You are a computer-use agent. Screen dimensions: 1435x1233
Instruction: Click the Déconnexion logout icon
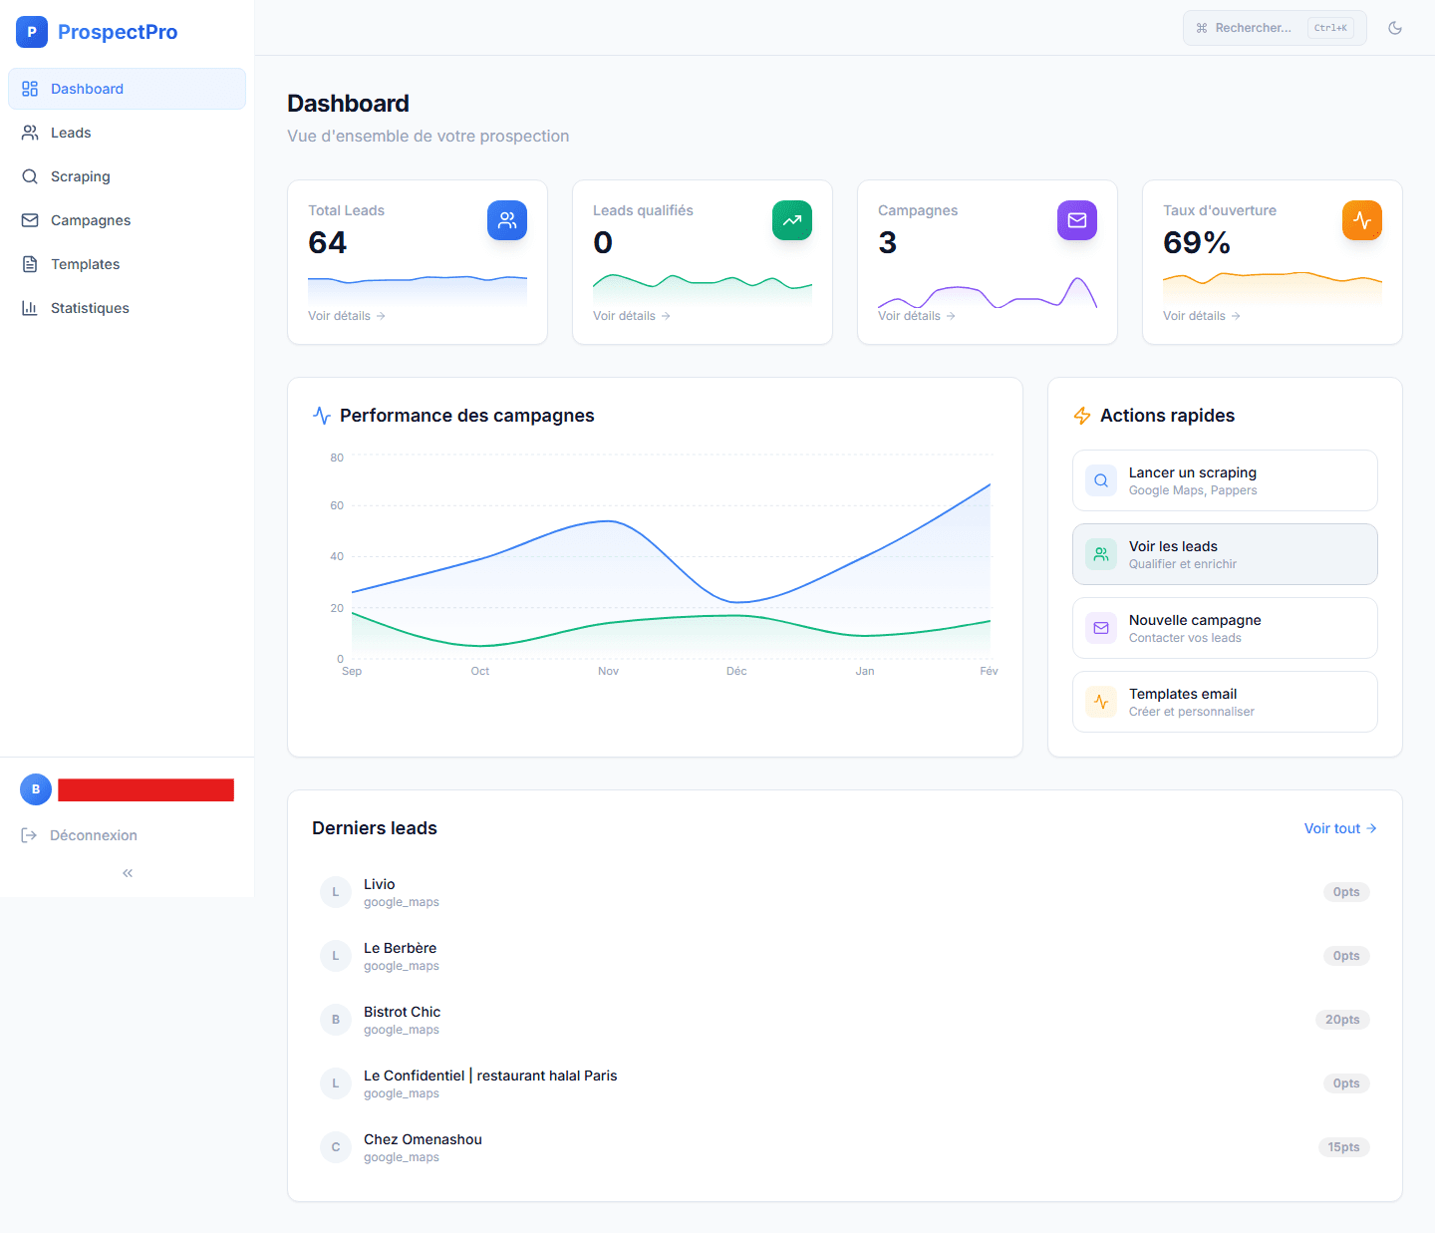point(30,834)
